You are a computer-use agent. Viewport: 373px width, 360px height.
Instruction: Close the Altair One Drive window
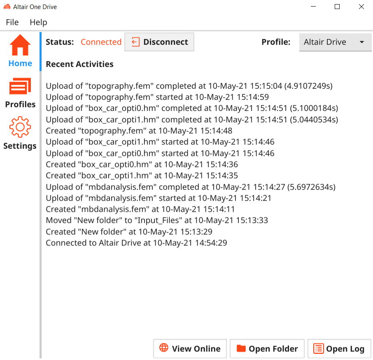pos(361,7)
